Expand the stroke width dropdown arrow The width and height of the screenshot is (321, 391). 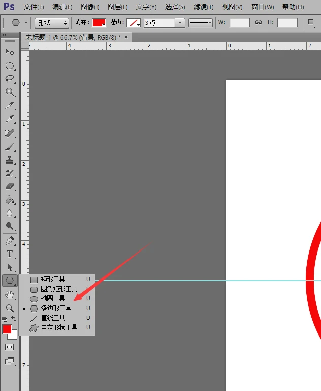[x=180, y=23]
